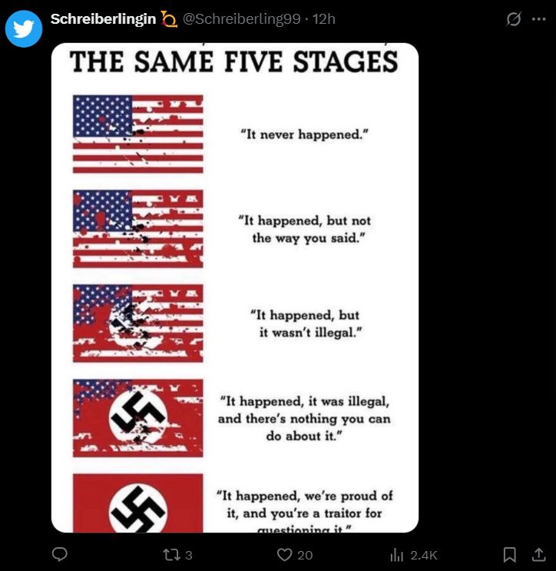The width and height of the screenshot is (556, 571).
Task: View post analytics showing 2.4K views
Action: pyautogui.click(x=413, y=555)
